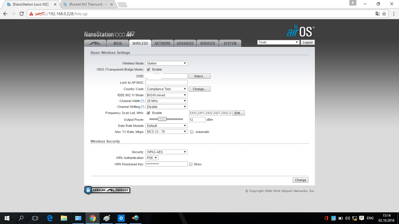399x224 pixels.
Task: Click Select... next to SSID
Action: click(199, 76)
